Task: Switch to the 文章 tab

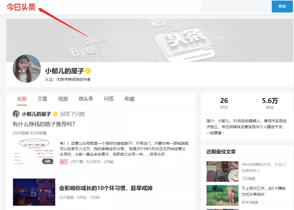Action: pos(42,99)
